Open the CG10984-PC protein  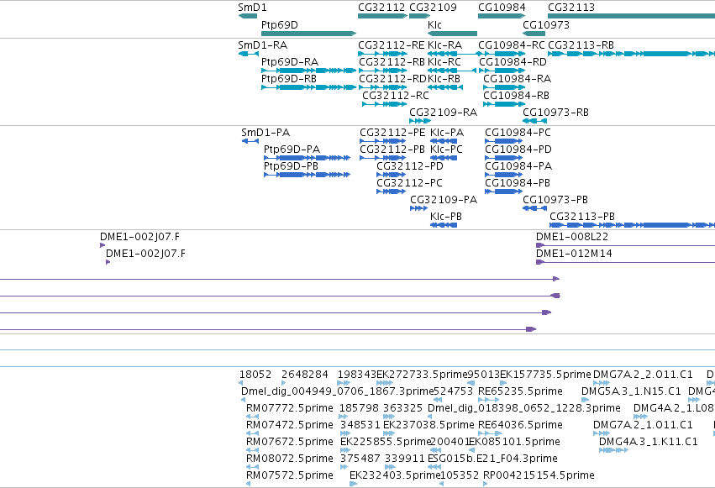pos(504,141)
